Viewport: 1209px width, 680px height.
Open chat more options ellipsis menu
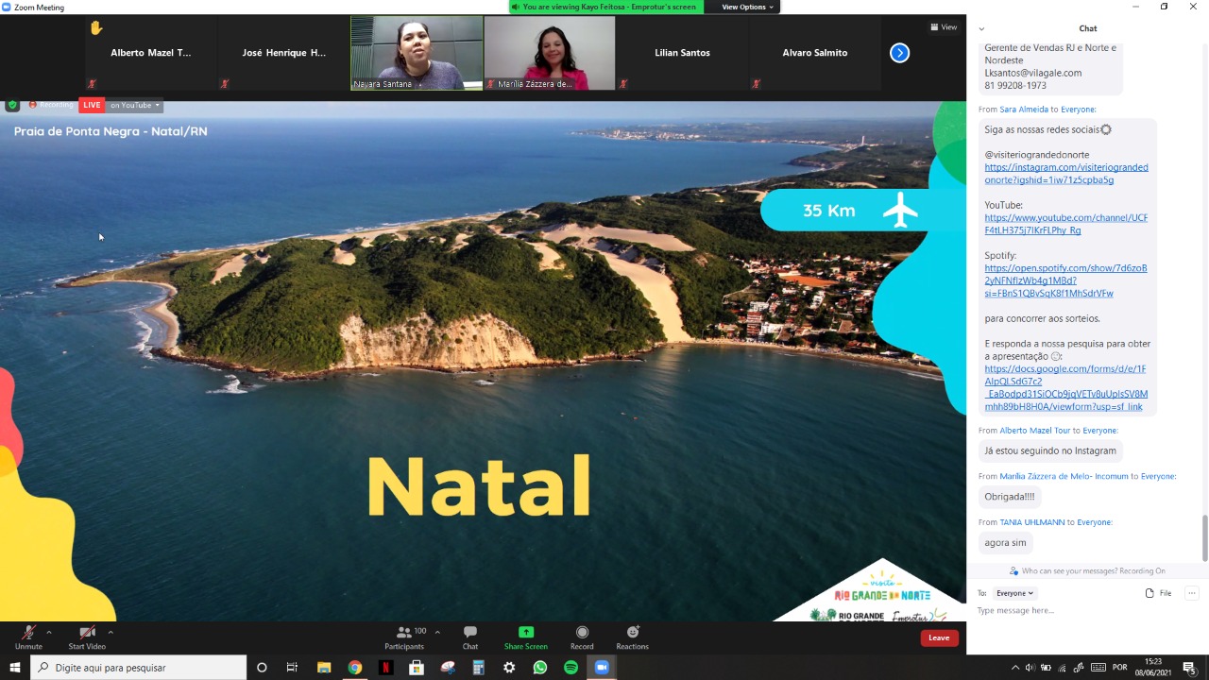click(1192, 593)
